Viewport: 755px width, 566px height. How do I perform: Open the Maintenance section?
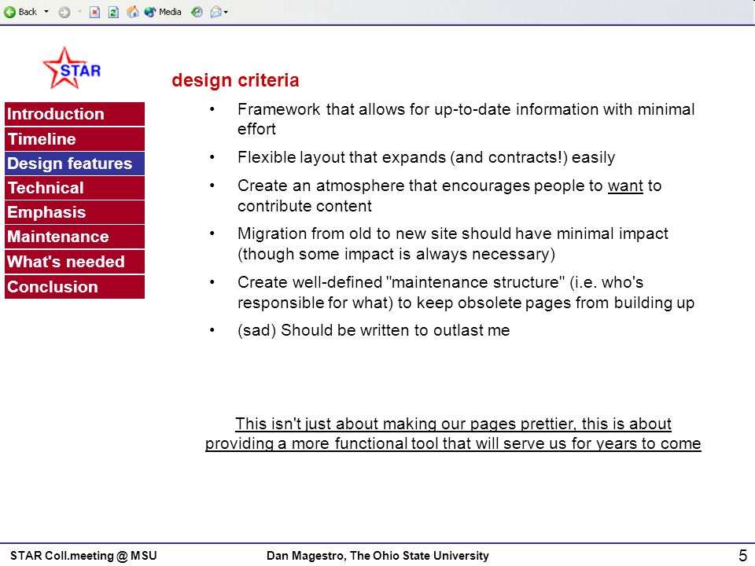pos(75,237)
